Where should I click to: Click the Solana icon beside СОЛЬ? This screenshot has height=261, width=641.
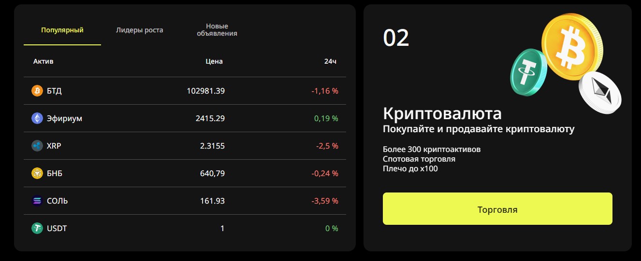[x=37, y=201]
